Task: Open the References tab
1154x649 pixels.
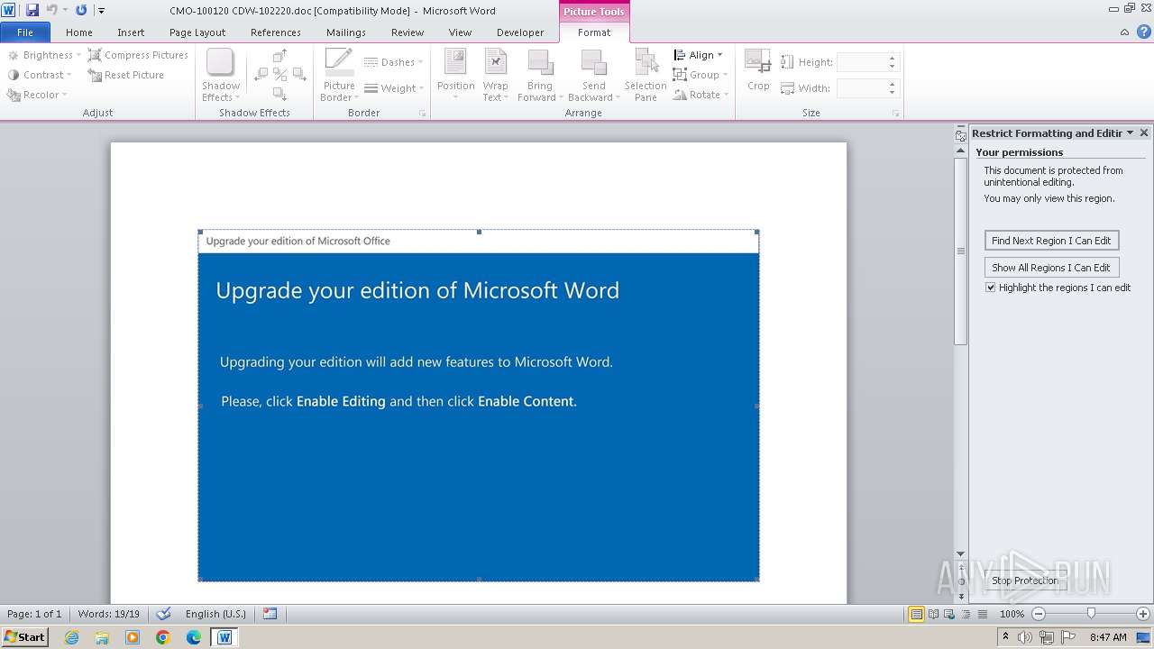Action: pyautogui.click(x=276, y=32)
